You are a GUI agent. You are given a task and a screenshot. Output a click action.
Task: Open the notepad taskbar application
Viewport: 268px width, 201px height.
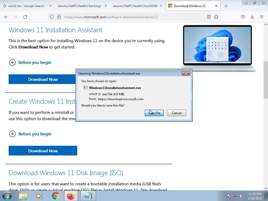(88, 196)
